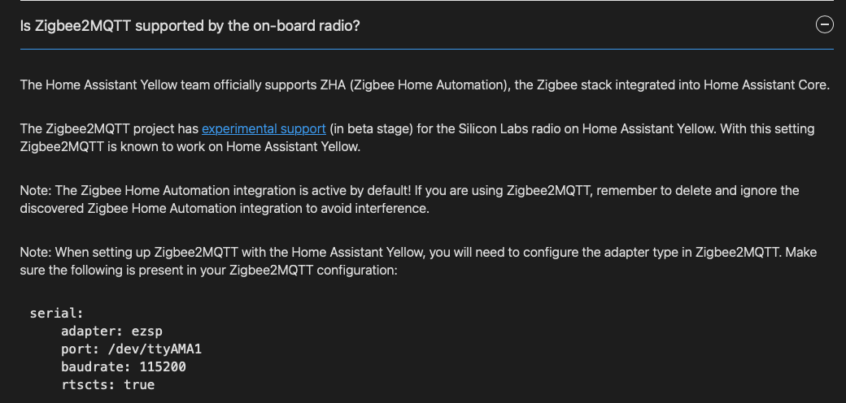
Task: Click the paragraph starting 'The Home Assistant Yellow team'
Action: click(425, 85)
